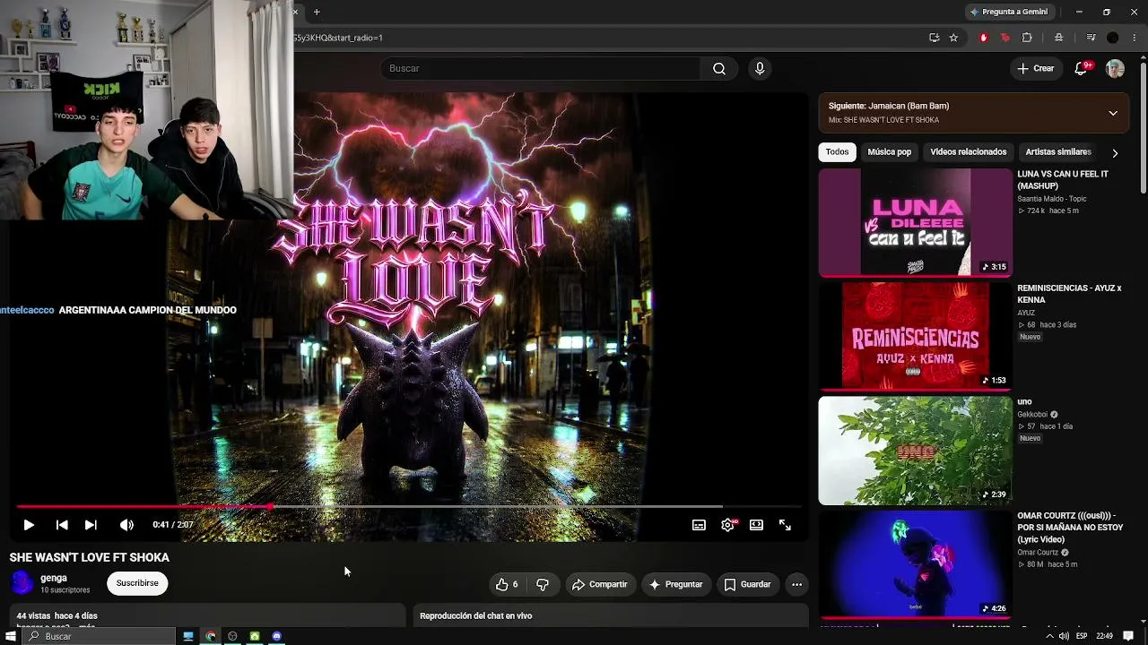Open the LUNA VS CAN U FEEL IT thumbnail
Image resolution: width=1148 pixels, height=645 pixels.
[x=915, y=222]
